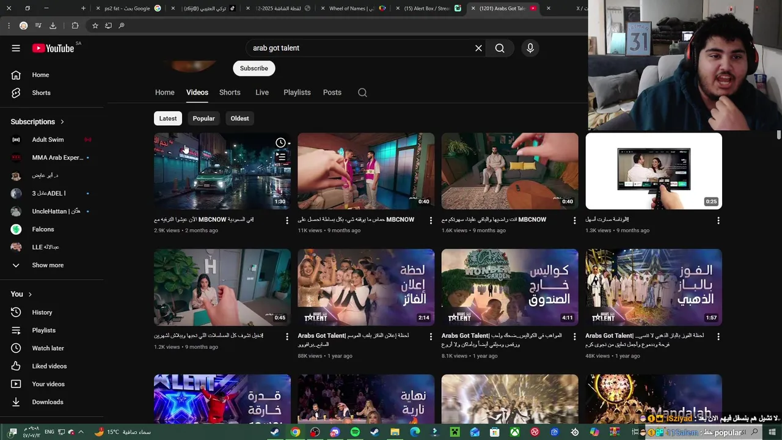Go to the YouTube logo homepage
This screenshot has height=440, width=782.
tap(53, 48)
